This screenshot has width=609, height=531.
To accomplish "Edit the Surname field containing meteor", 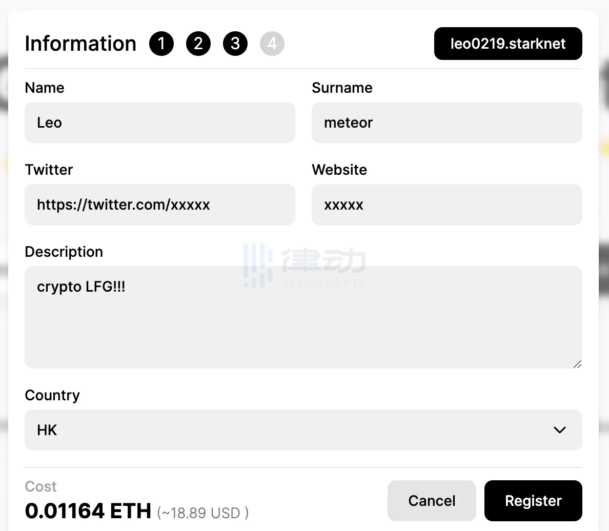I will pos(446,122).
